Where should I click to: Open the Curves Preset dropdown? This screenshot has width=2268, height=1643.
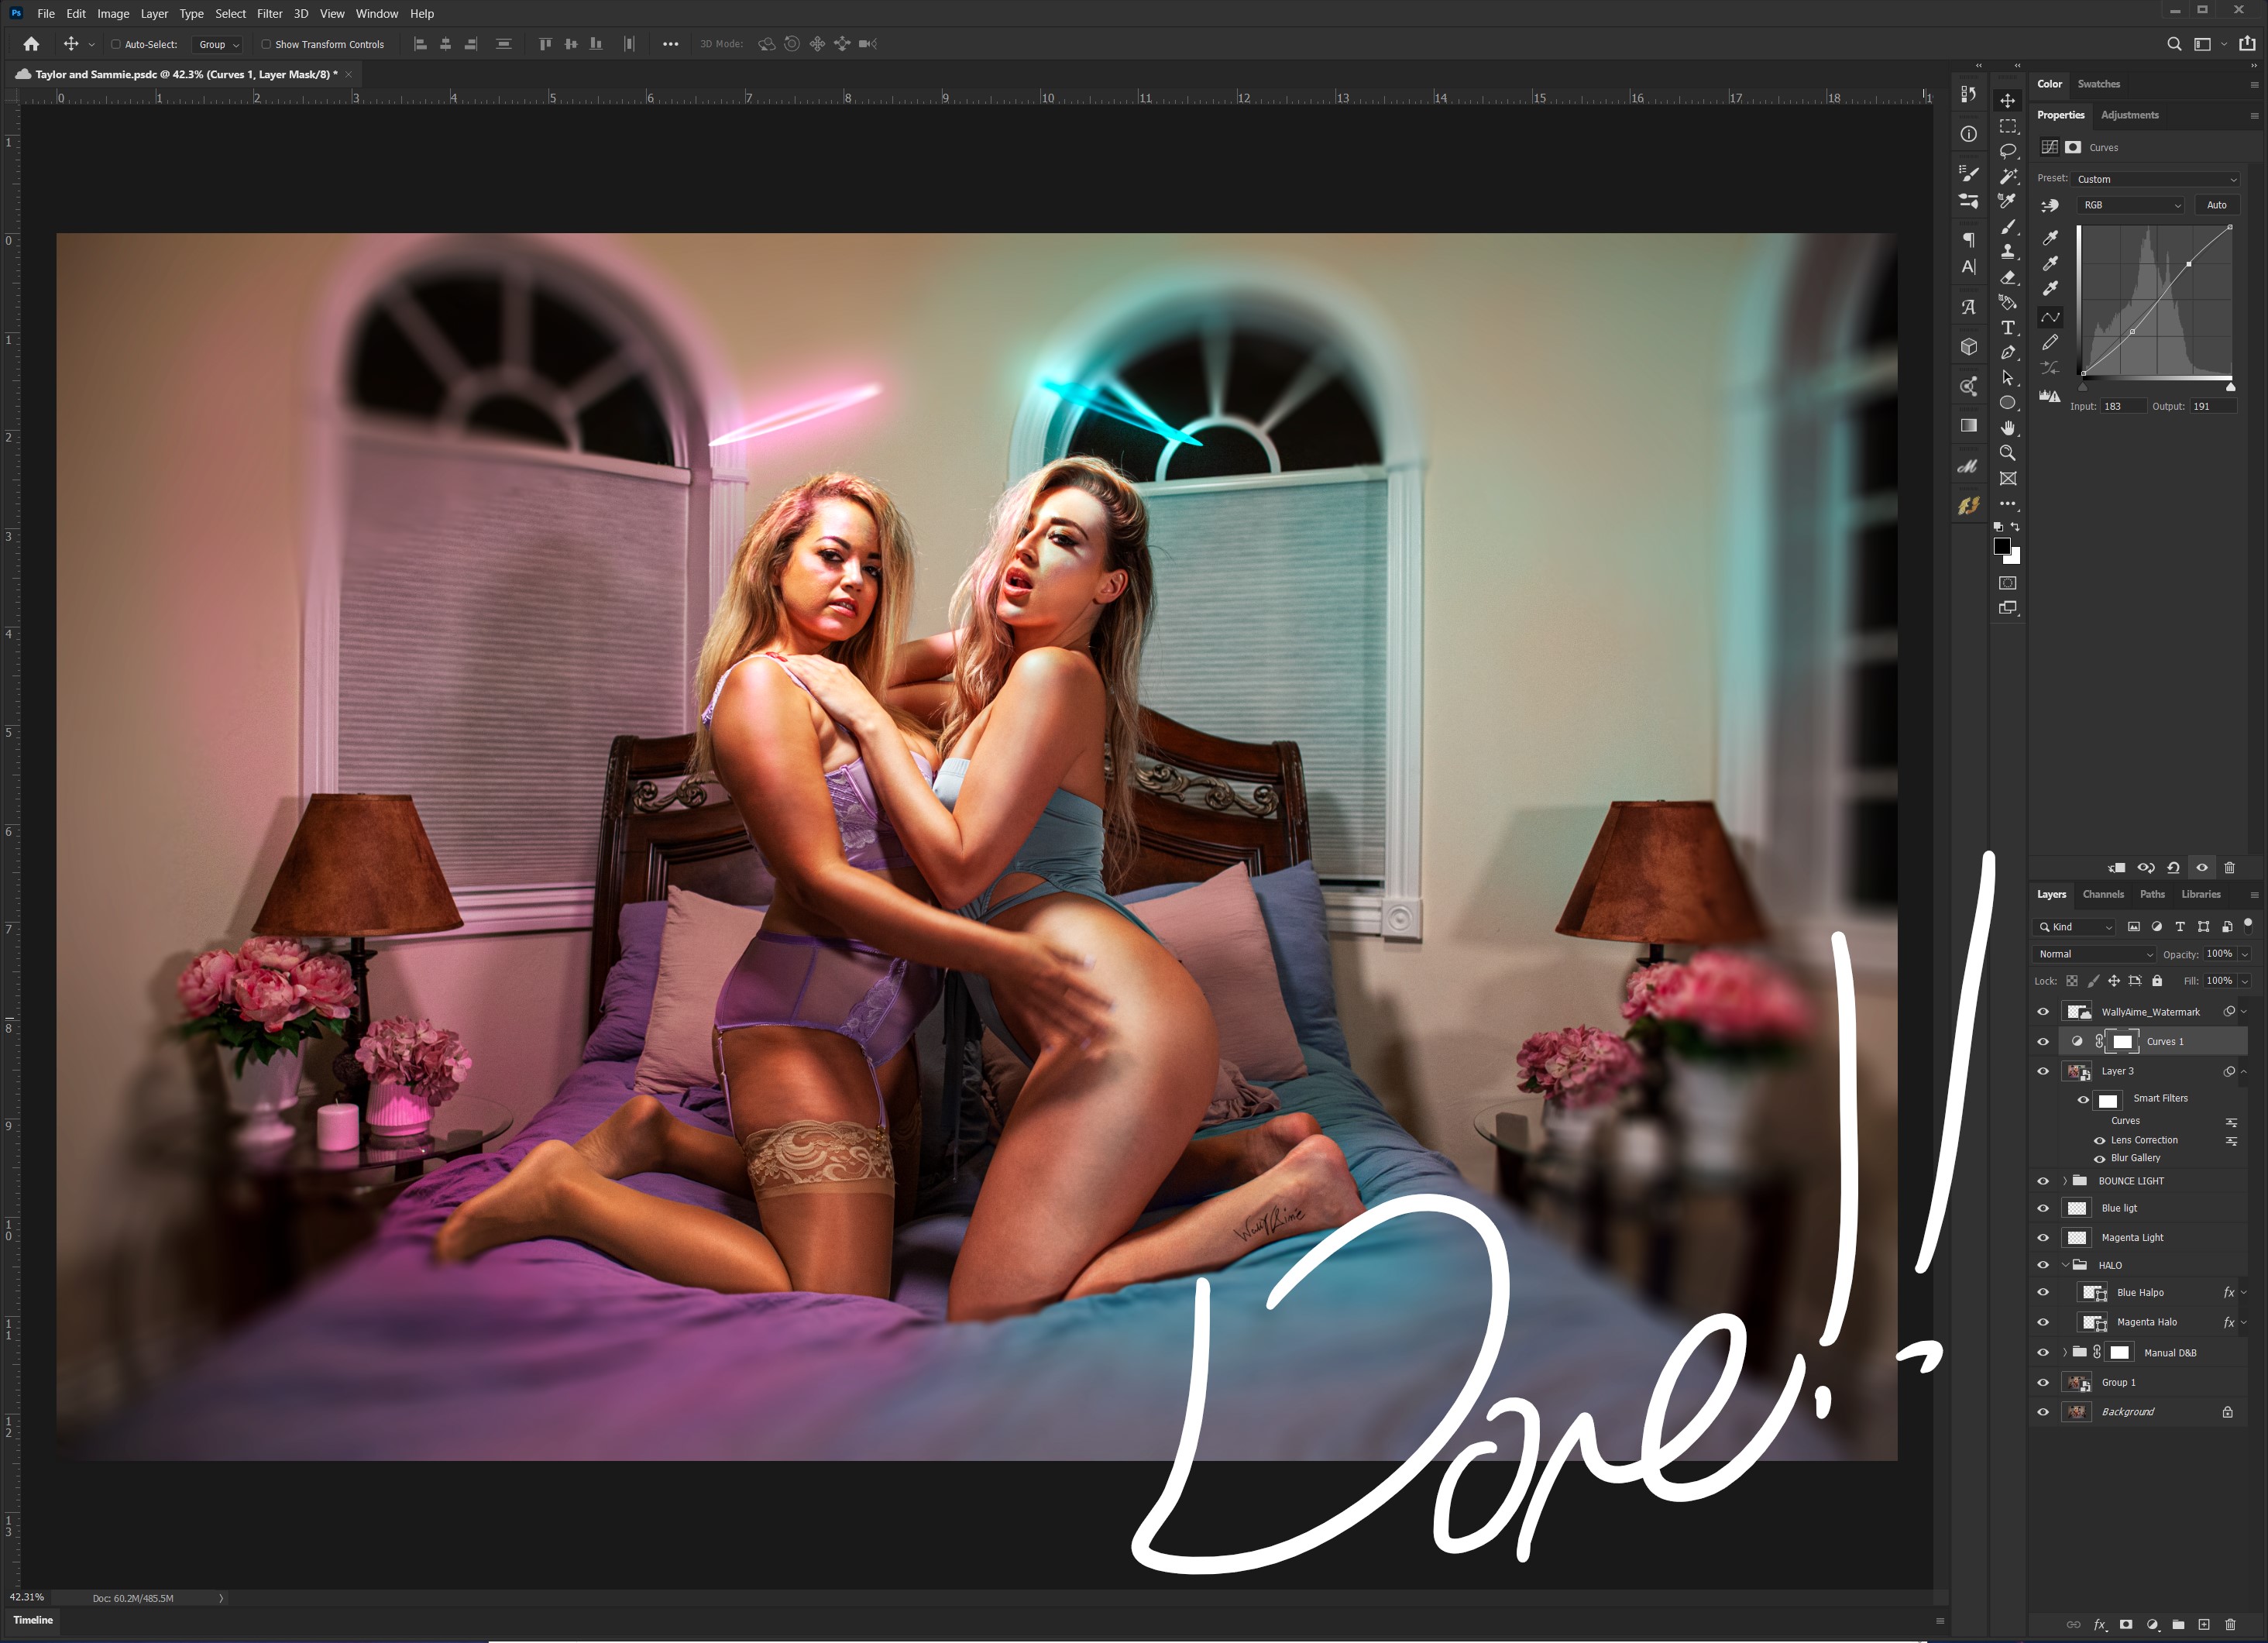click(x=2156, y=179)
